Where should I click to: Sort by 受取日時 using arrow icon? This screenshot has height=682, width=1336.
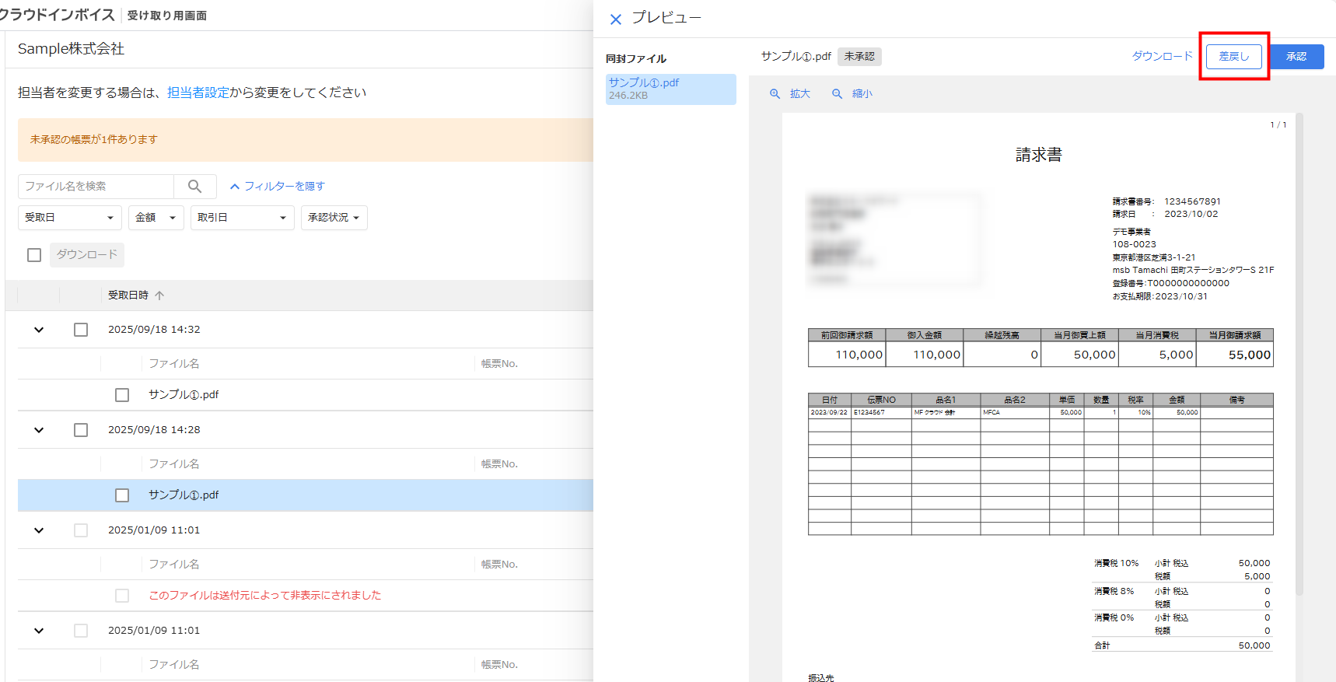(159, 296)
